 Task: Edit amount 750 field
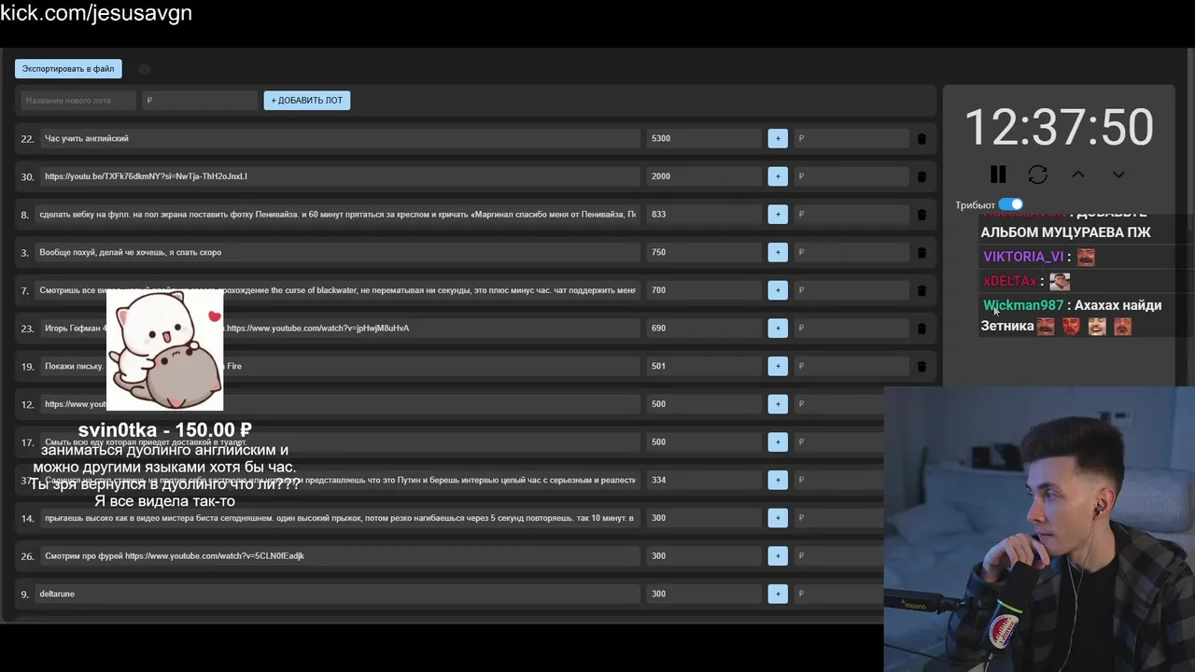[704, 252]
